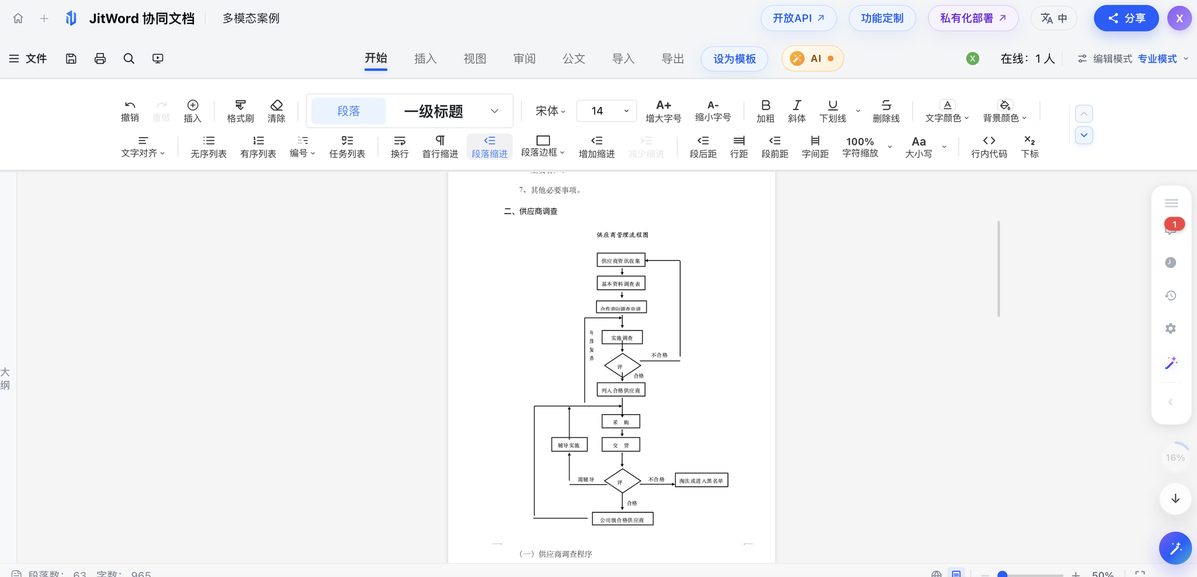Increase font size with A+
Viewport: 1197px width, 577px height.
tap(663, 111)
